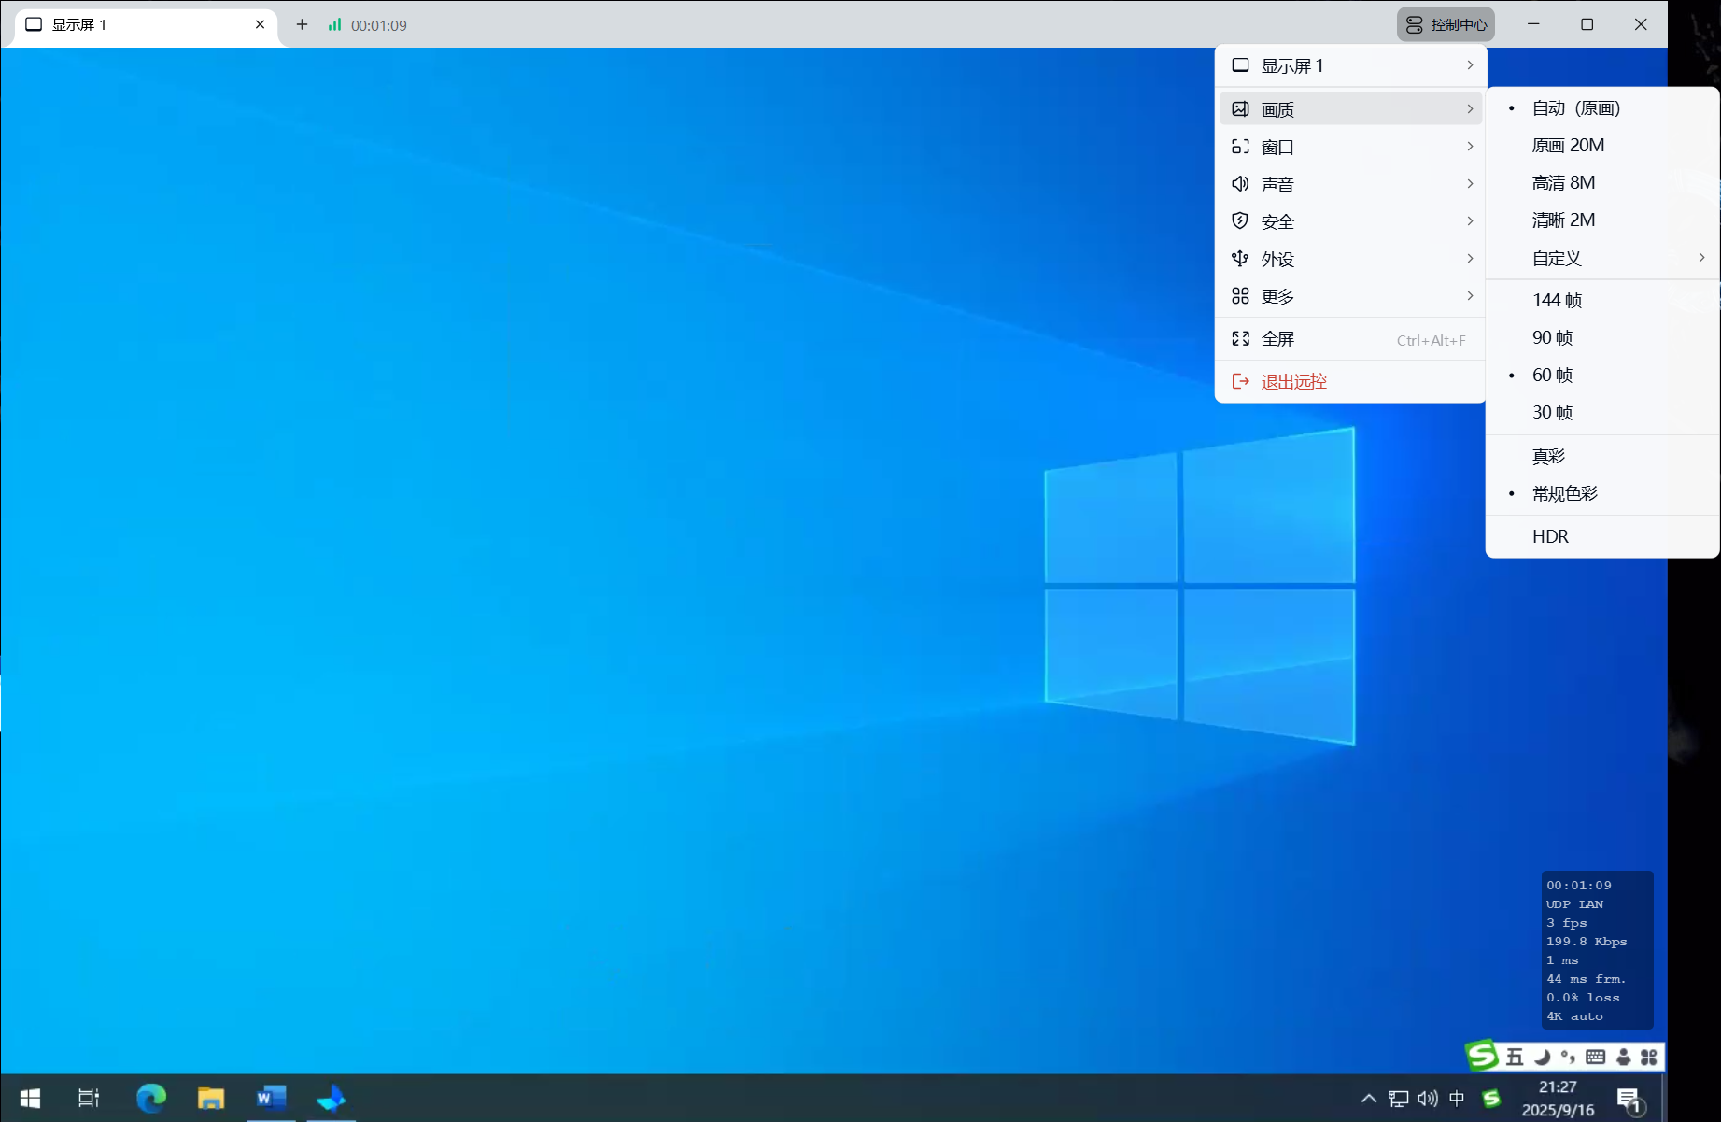Click the stats overlay showing UDP LAN
Screen dimensions: 1721x1122
tap(1597, 950)
